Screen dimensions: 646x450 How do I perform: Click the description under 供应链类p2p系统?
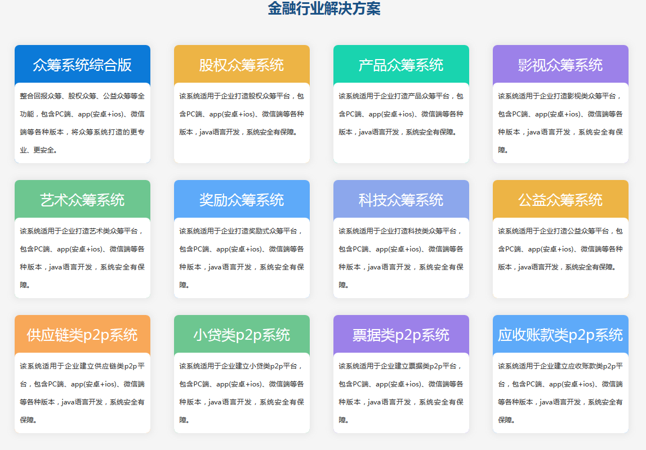pyautogui.click(x=82, y=393)
